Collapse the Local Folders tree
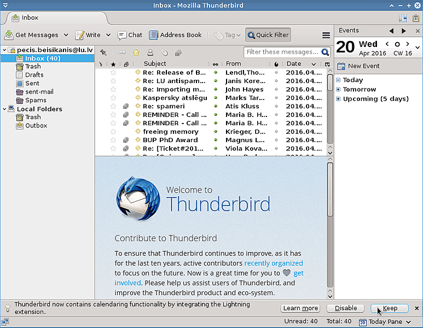423x328 pixels. tap(4, 109)
